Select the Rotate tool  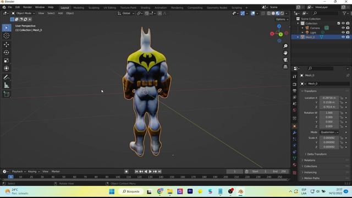[x=6, y=53]
